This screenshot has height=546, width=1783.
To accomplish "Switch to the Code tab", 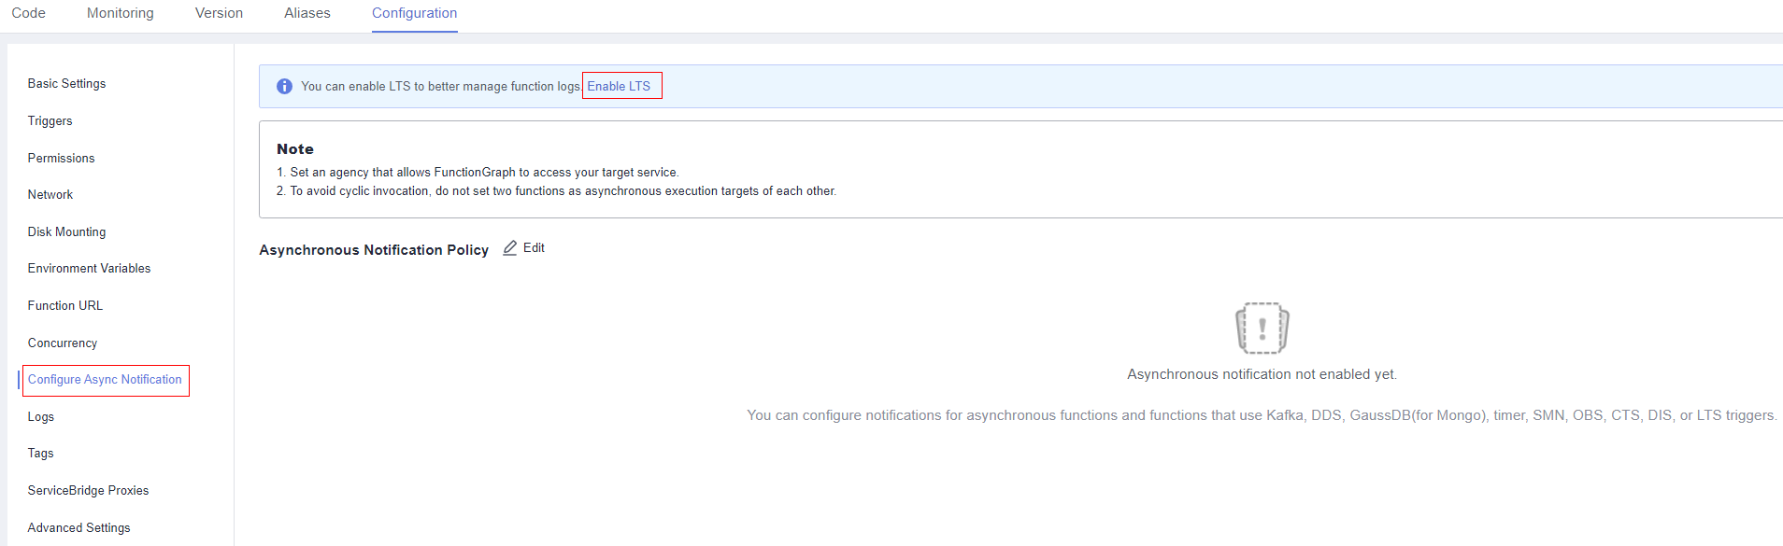I will click(28, 13).
